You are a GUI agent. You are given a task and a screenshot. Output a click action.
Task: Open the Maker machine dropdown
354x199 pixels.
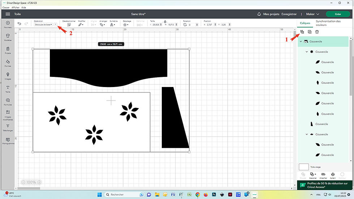point(312,14)
